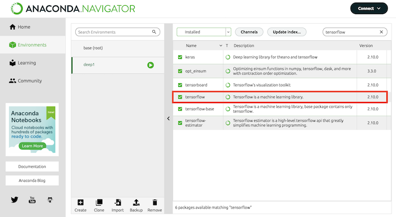Click the Version column header
Image resolution: width=396 pixels, height=217 pixels.
click(x=366, y=45)
